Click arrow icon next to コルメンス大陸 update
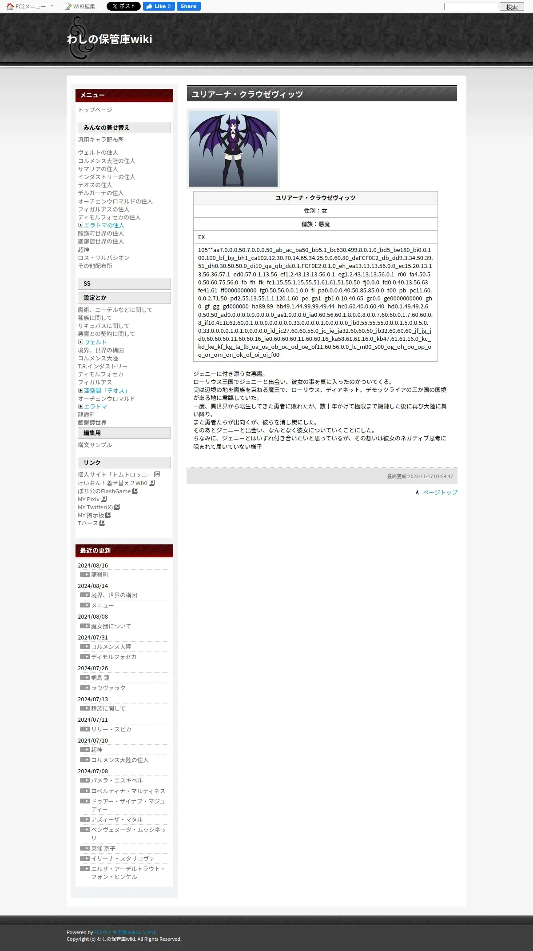The width and height of the screenshot is (533, 951). (x=85, y=647)
